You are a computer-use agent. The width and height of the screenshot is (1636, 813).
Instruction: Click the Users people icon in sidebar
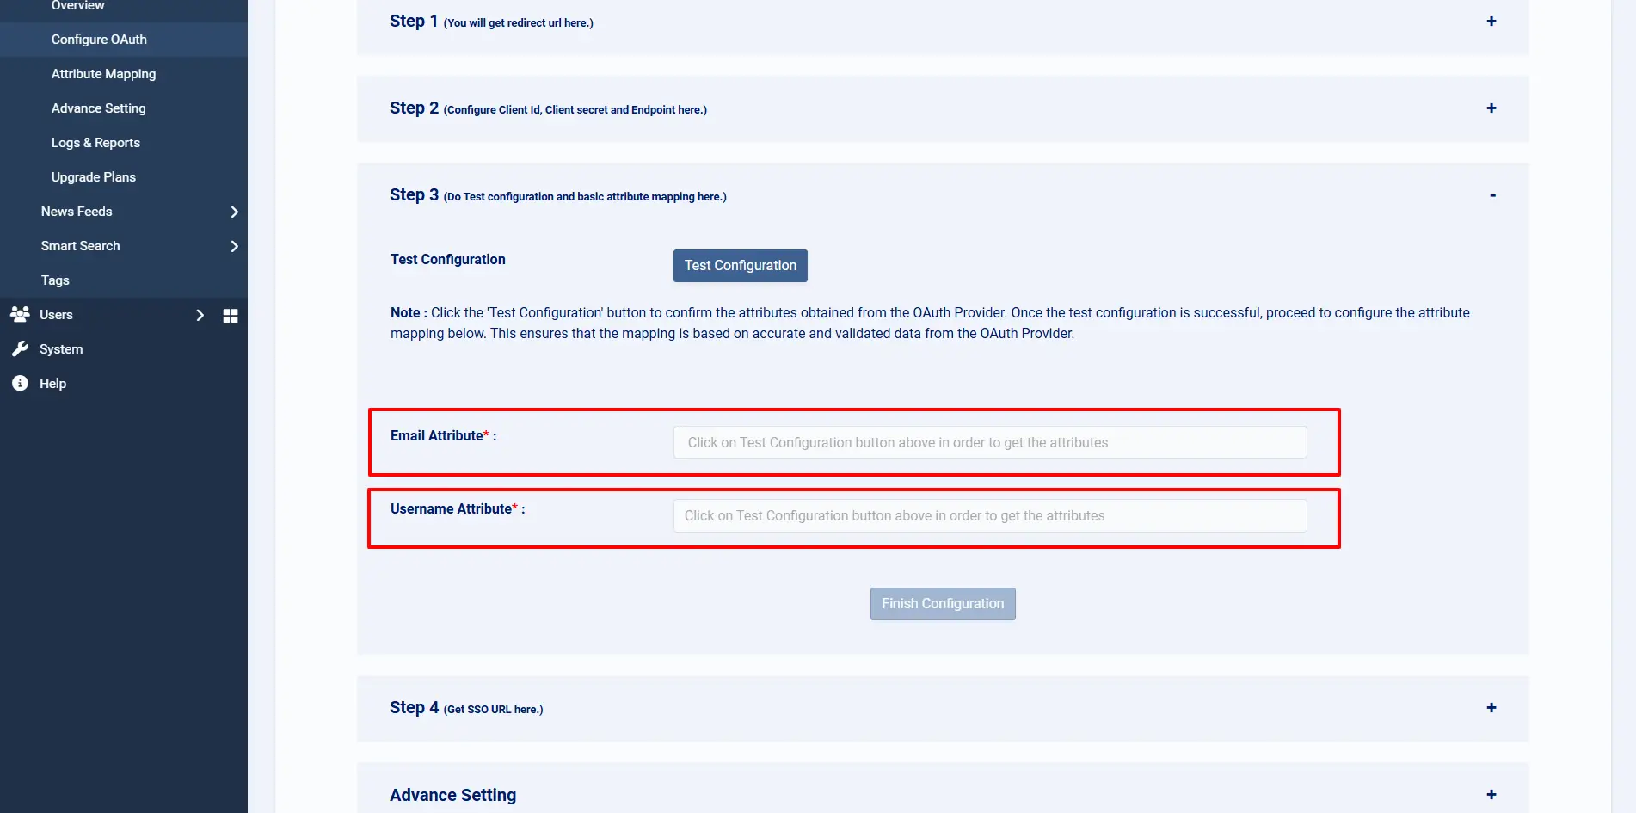tap(20, 315)
